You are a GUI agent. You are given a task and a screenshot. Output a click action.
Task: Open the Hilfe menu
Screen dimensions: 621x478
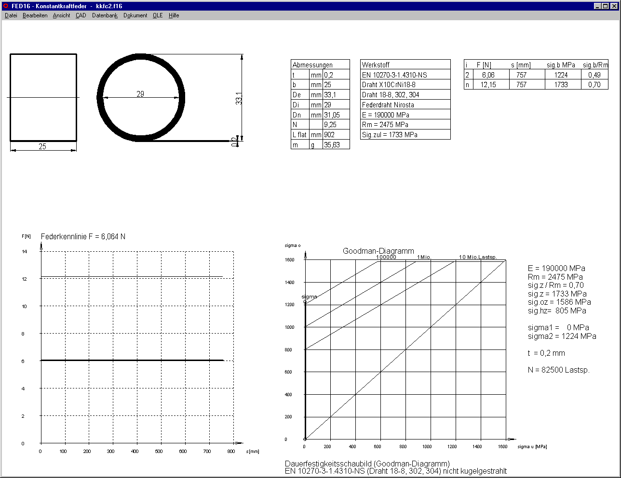click(x=174, y=15)
